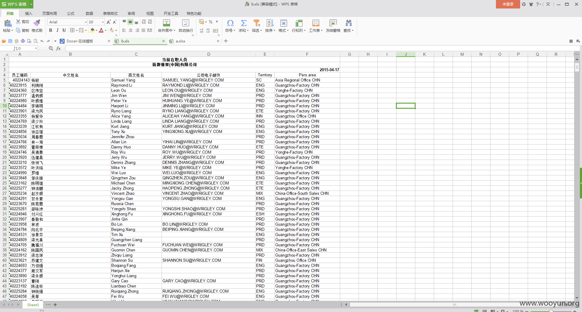This screenshot has width=582, height=312.
Task: Click the Worksheet icon
Action: (x=316, y=23)
